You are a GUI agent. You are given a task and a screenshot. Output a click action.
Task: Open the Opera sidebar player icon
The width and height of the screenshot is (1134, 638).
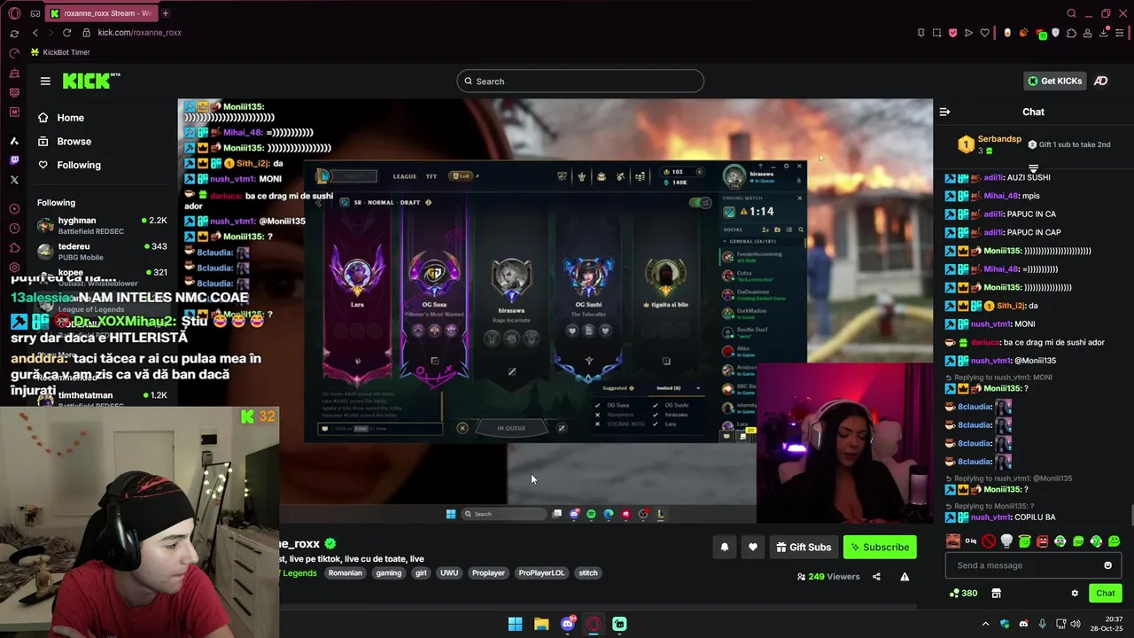tap(14, 208)
